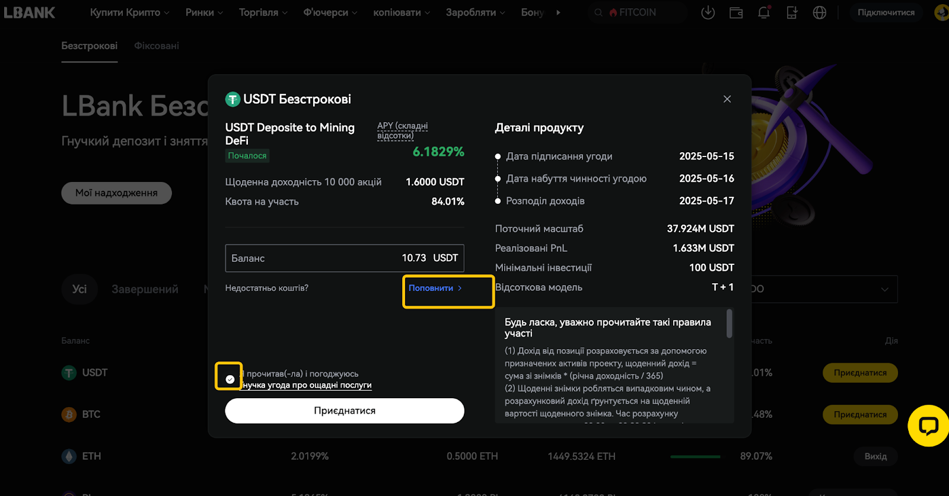Click the white Приєднатися button in dialog

[x=345, y=411]
